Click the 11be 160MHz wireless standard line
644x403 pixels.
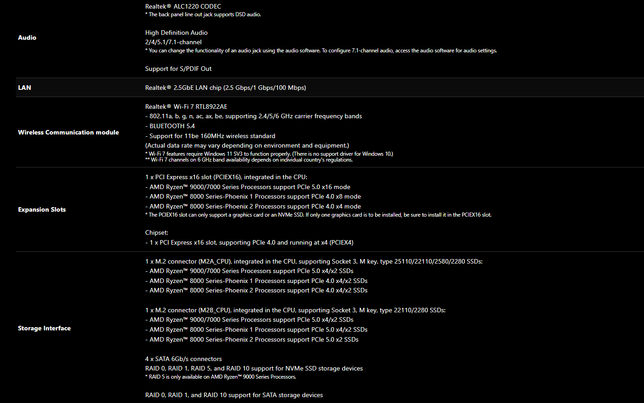(x=210, y=136)
